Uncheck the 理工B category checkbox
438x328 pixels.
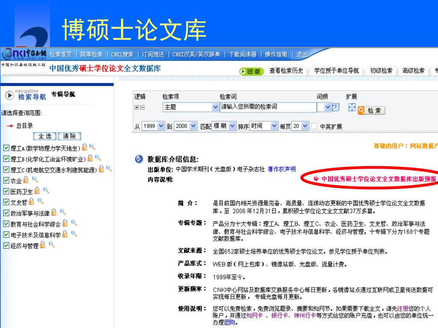pyautogui.click(x=6, y=159)
